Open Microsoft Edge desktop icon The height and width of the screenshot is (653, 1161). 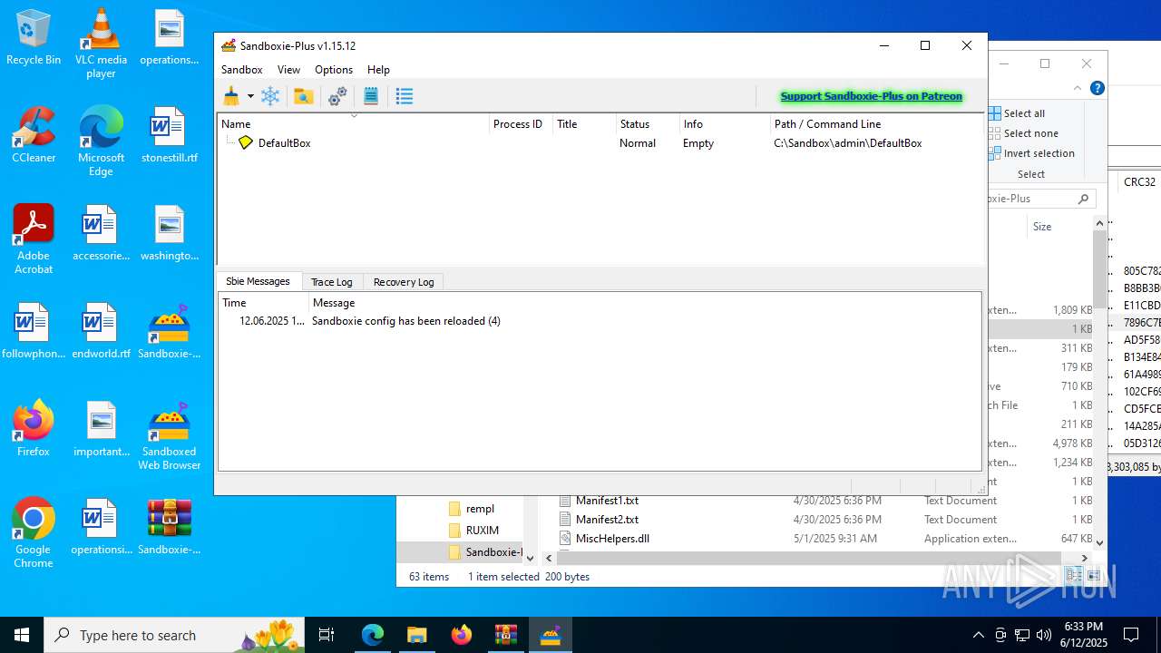pos(101,142)
